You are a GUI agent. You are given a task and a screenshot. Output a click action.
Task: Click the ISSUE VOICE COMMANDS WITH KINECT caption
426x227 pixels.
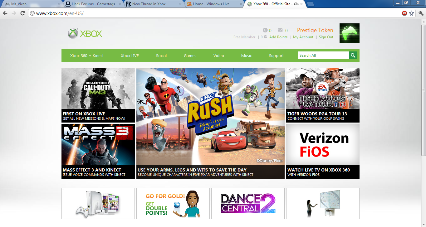tap(94, 175)
